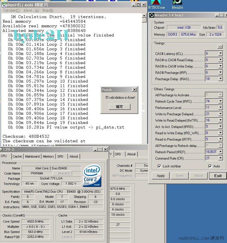Image resolution: width=227 pixels, height=243 pixels.
Task: Click the MemSet title bar icon
Action: [x=152, y=15]
